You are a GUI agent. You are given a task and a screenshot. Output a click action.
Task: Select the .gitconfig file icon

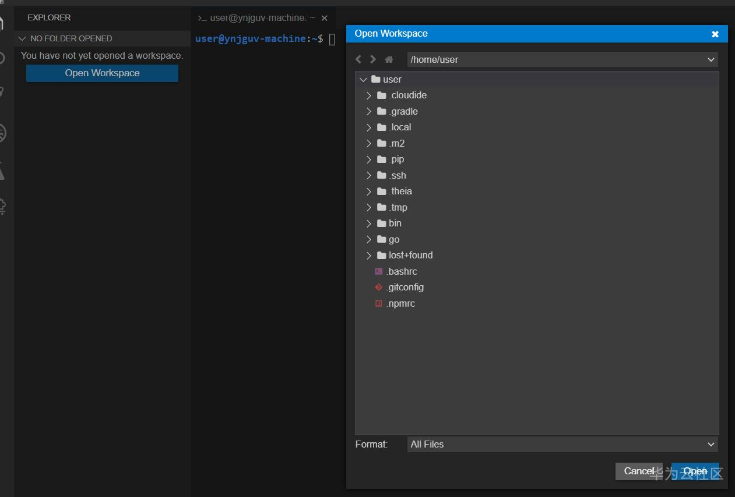[379, 287]
